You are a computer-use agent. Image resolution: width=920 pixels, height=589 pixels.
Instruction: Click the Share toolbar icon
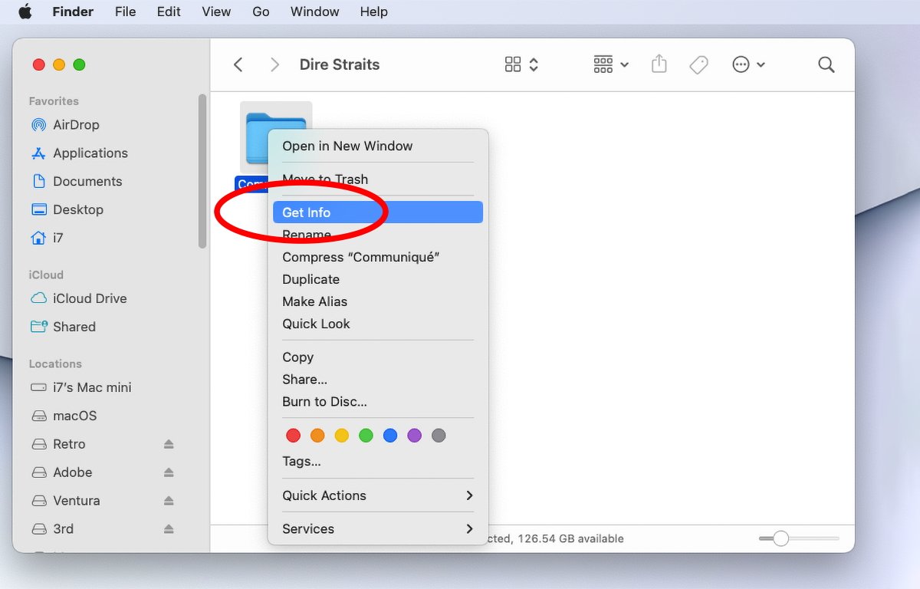[659, 64]
